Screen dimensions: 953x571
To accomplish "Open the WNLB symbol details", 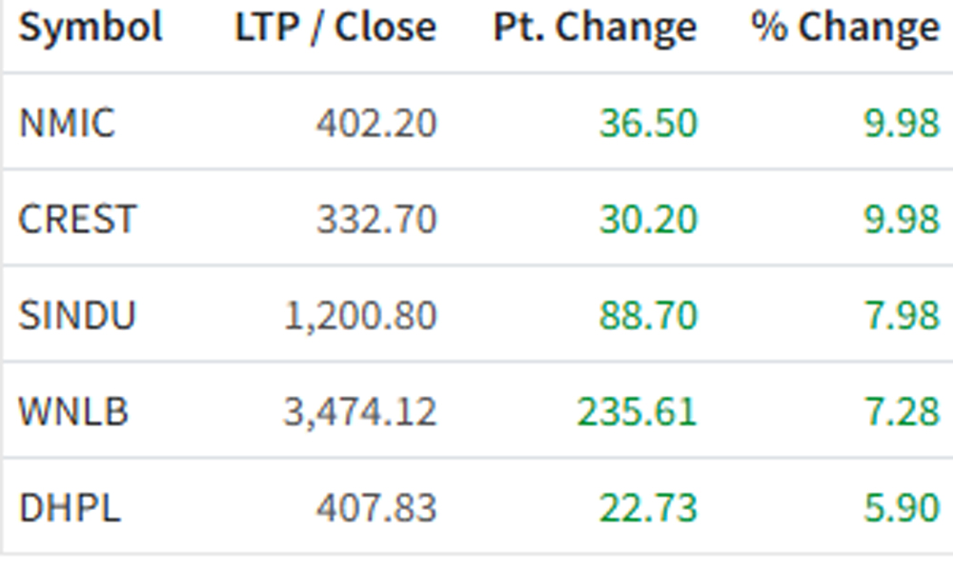I will (x=73, y=412).
